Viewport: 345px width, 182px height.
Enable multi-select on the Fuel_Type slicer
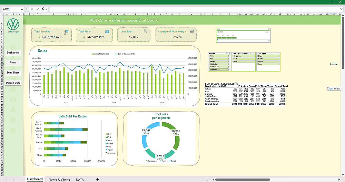[x=275, y=54]
